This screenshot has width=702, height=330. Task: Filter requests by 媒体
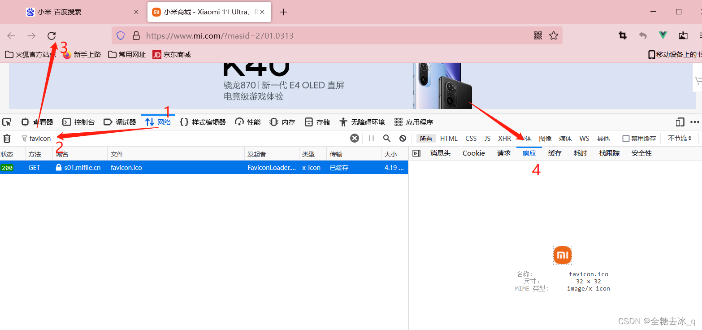[565, 139]
